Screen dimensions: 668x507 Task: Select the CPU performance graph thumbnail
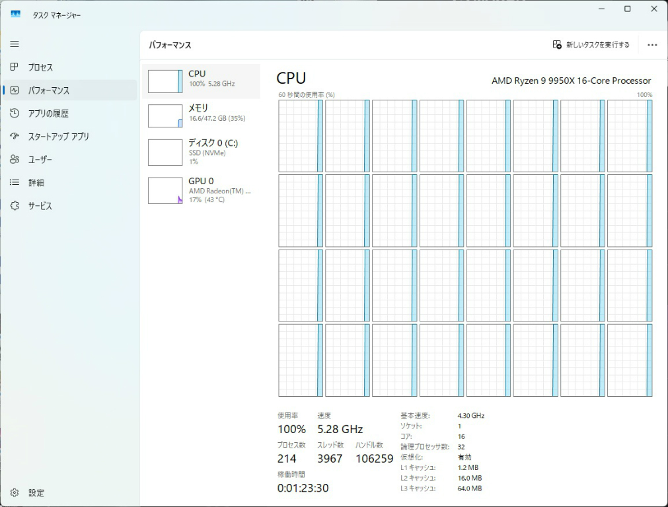pyautogui.click(x=165, y=81)
